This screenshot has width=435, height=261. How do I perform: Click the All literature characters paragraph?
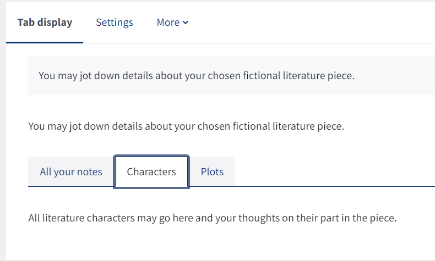(213, 218)
